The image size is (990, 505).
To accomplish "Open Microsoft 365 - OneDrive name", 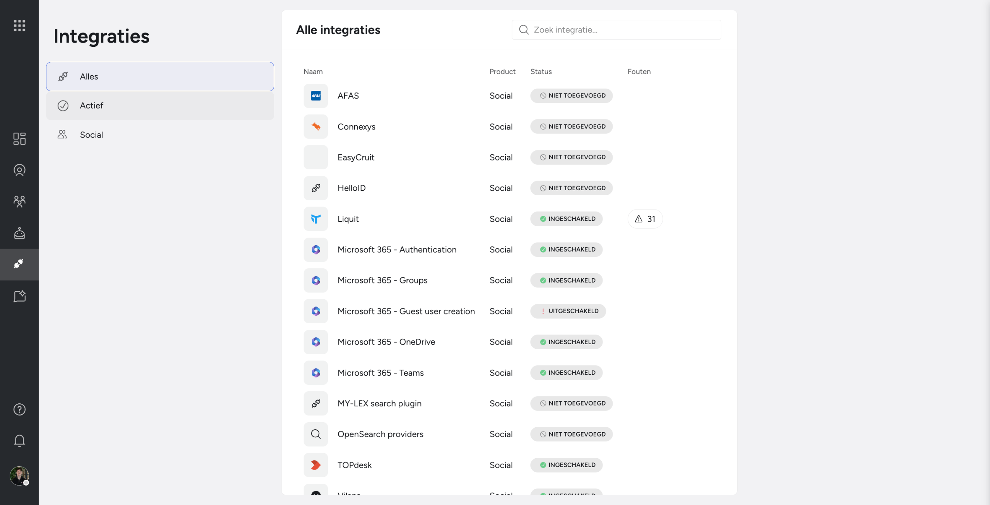I will 386,342.
